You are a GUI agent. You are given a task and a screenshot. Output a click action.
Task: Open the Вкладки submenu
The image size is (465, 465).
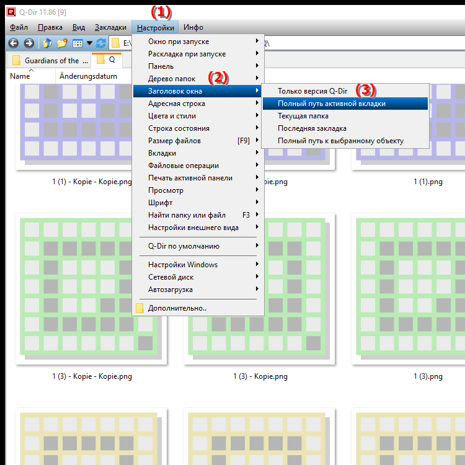(x=198, y=153)
